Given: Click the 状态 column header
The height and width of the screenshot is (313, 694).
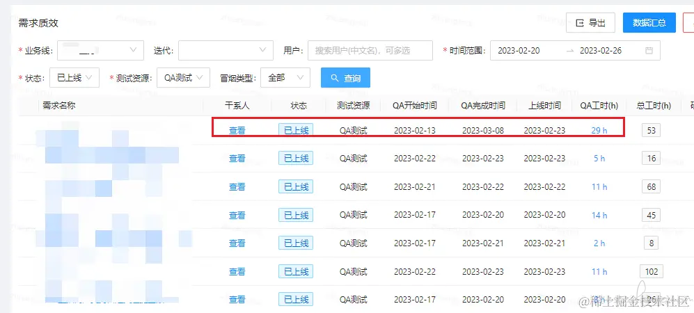Looking at the screenshot, I should [299, 105].
